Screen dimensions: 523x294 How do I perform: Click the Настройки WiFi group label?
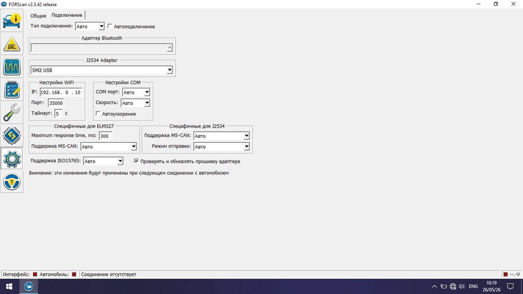(56, 83)
